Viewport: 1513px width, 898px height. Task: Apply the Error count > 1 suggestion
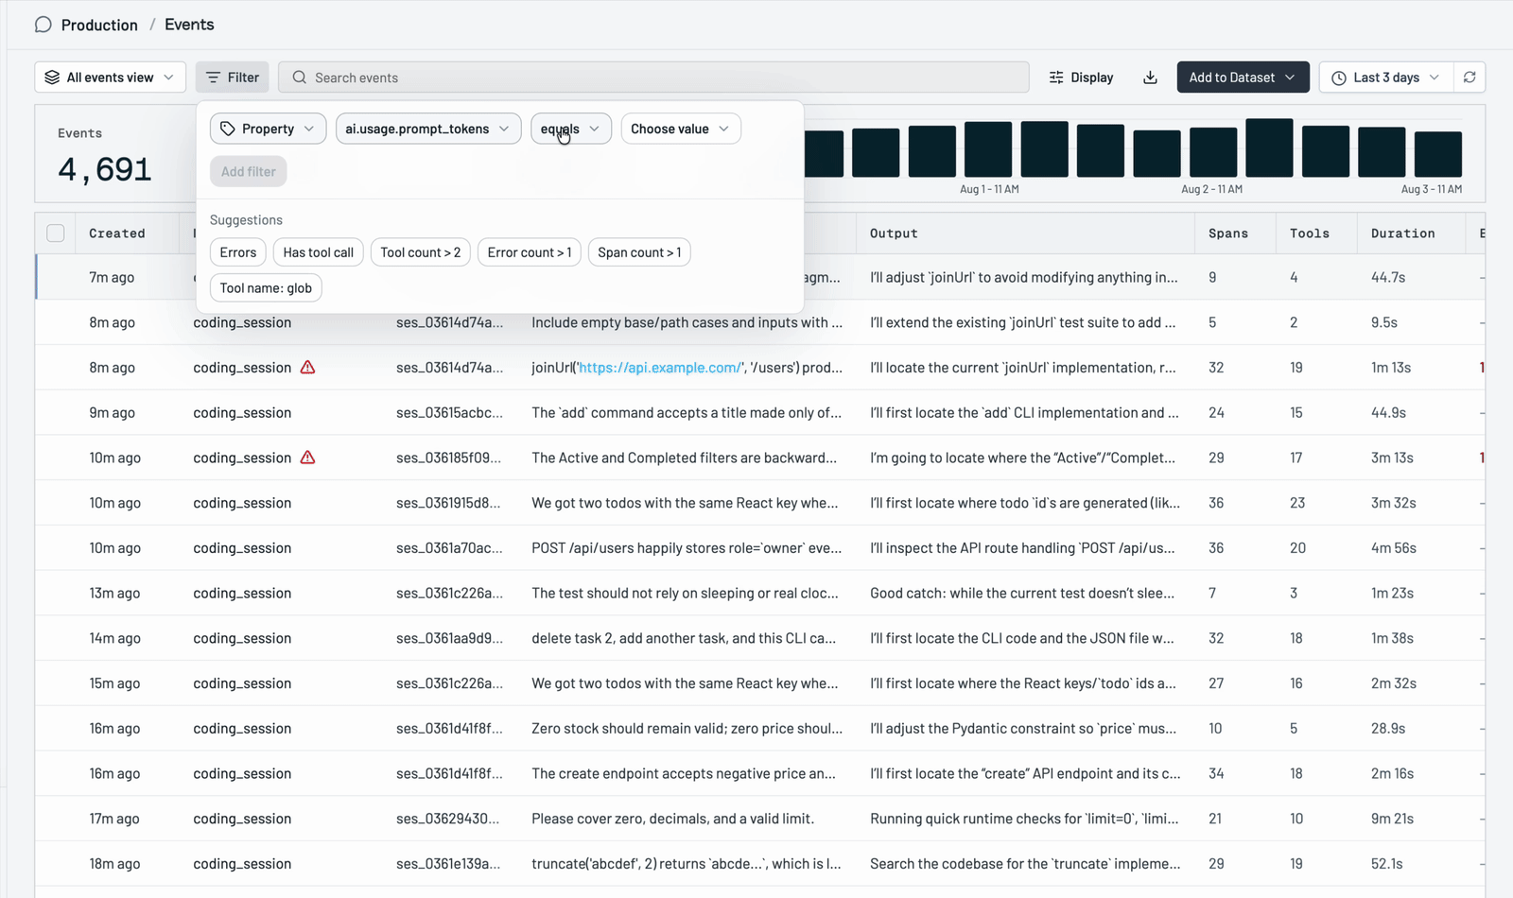coord(530,252)
